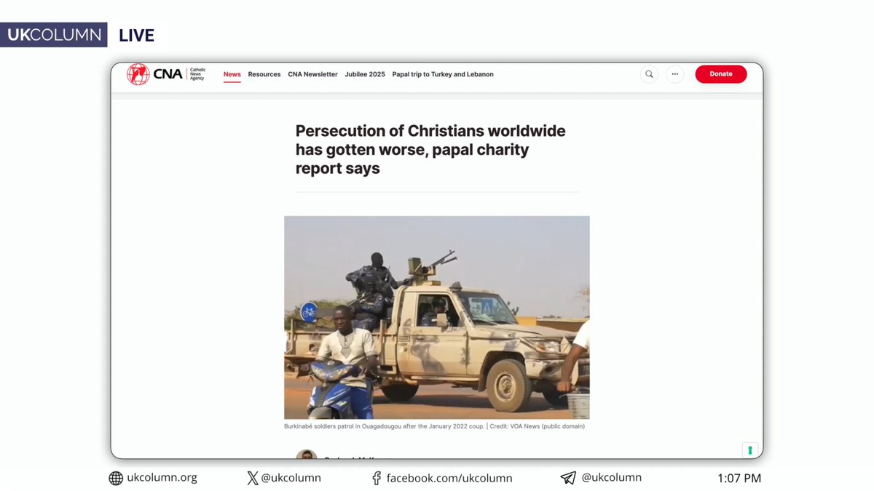874x491 pixels.
Task: Open the search magnifier icon
Action: click(649, 74)
